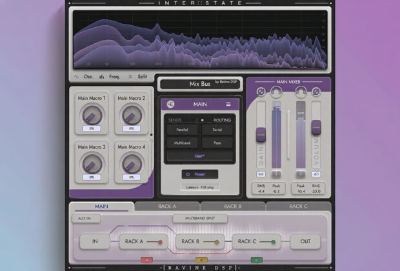Select the User* routing preset
Screen dimensions: 400x271
(x=200, y=156)
